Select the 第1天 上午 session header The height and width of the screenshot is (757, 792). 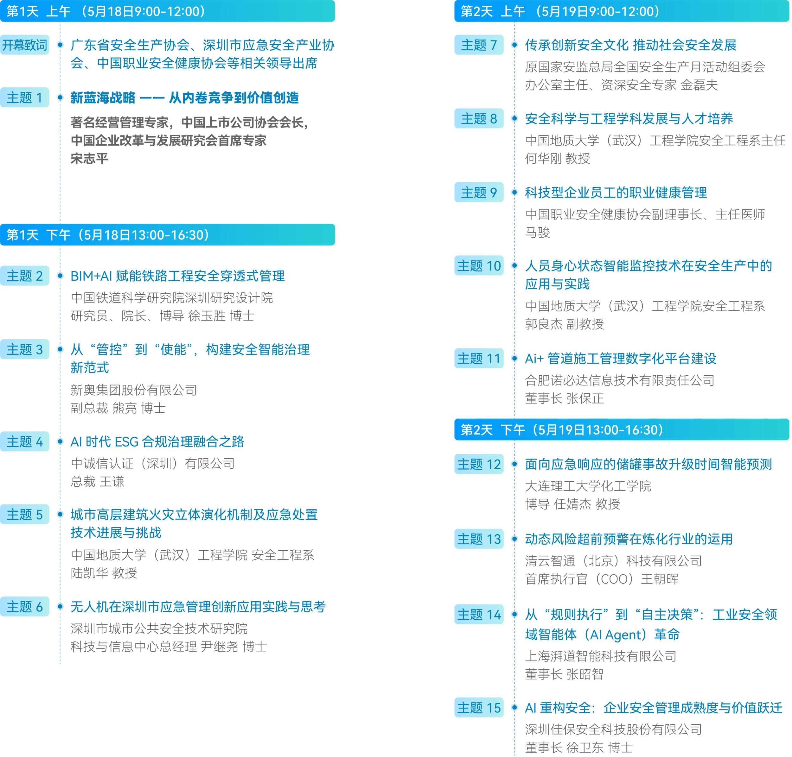point(167,11)
